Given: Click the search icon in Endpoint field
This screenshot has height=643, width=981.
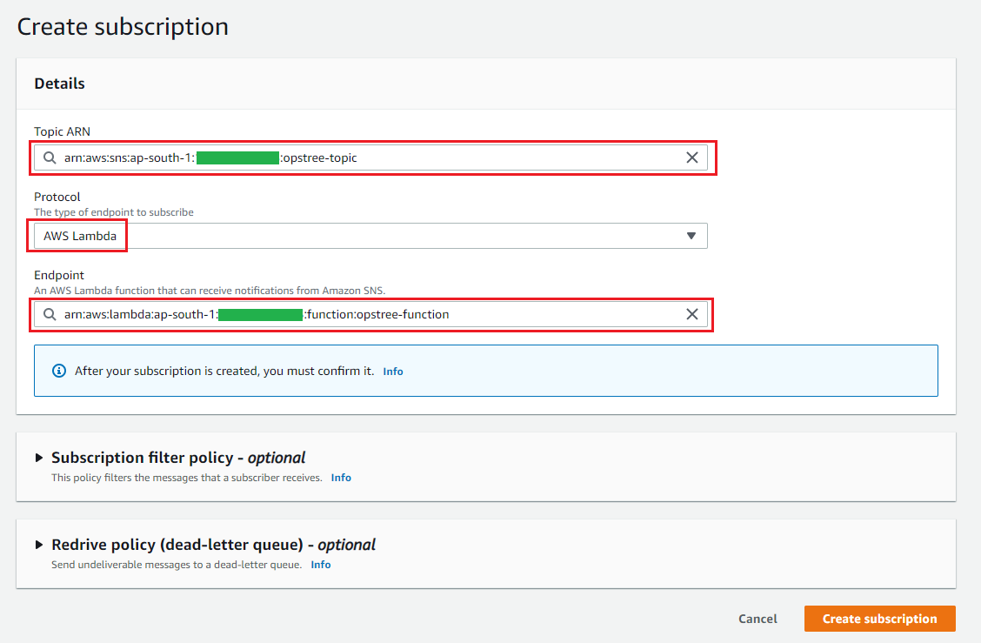Looking at the screenshot, I should (50, 314).
